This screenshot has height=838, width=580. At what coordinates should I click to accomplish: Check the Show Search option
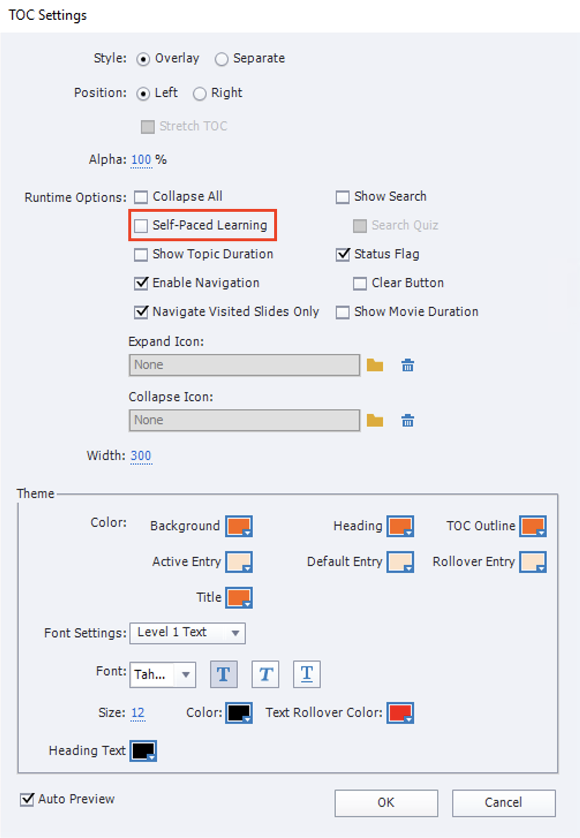[x=342, y=197]
